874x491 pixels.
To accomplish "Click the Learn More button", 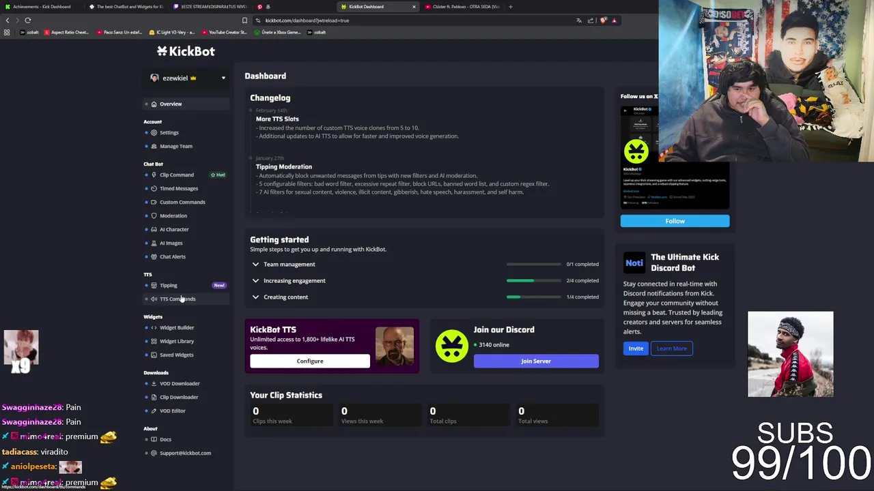I will (672, 348).
